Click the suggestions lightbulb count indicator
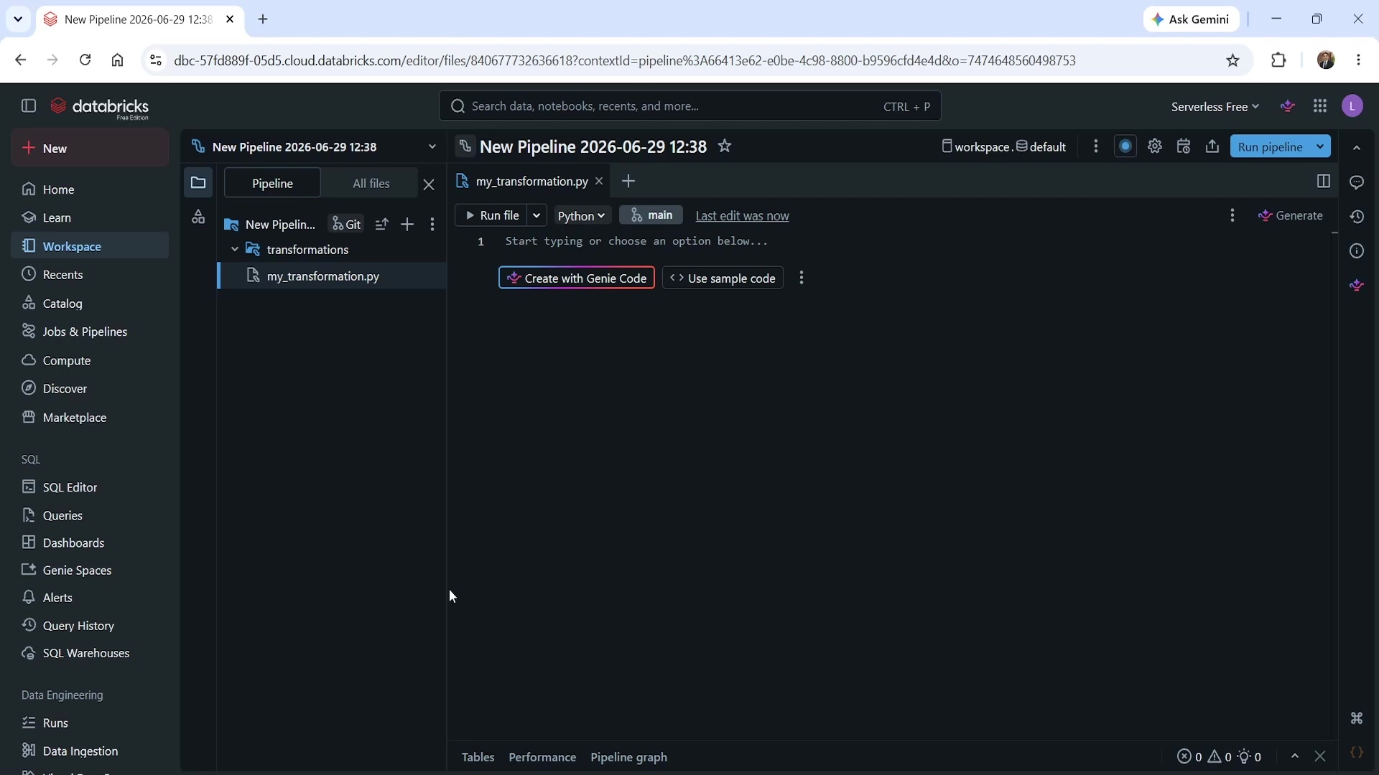Screen dimensions: 1379x775 (x=1250, y=757)
